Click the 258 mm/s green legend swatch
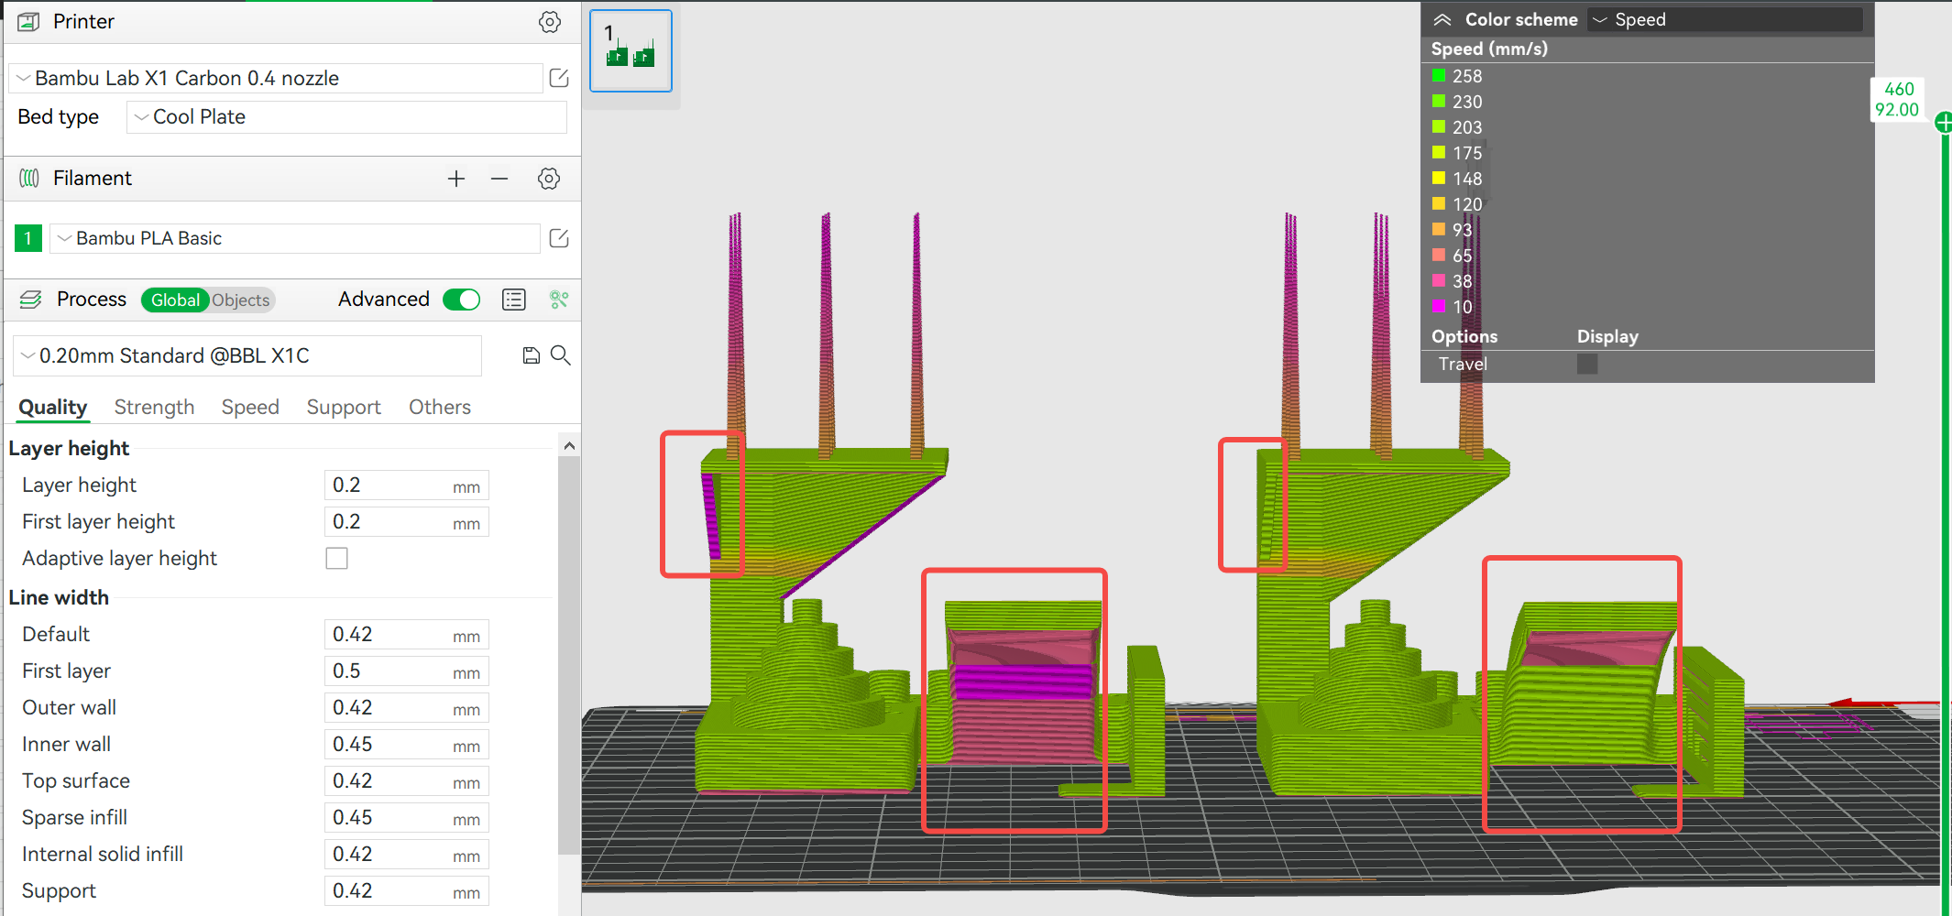This screenshot has height=916, width=1952. click(1439, 75)
